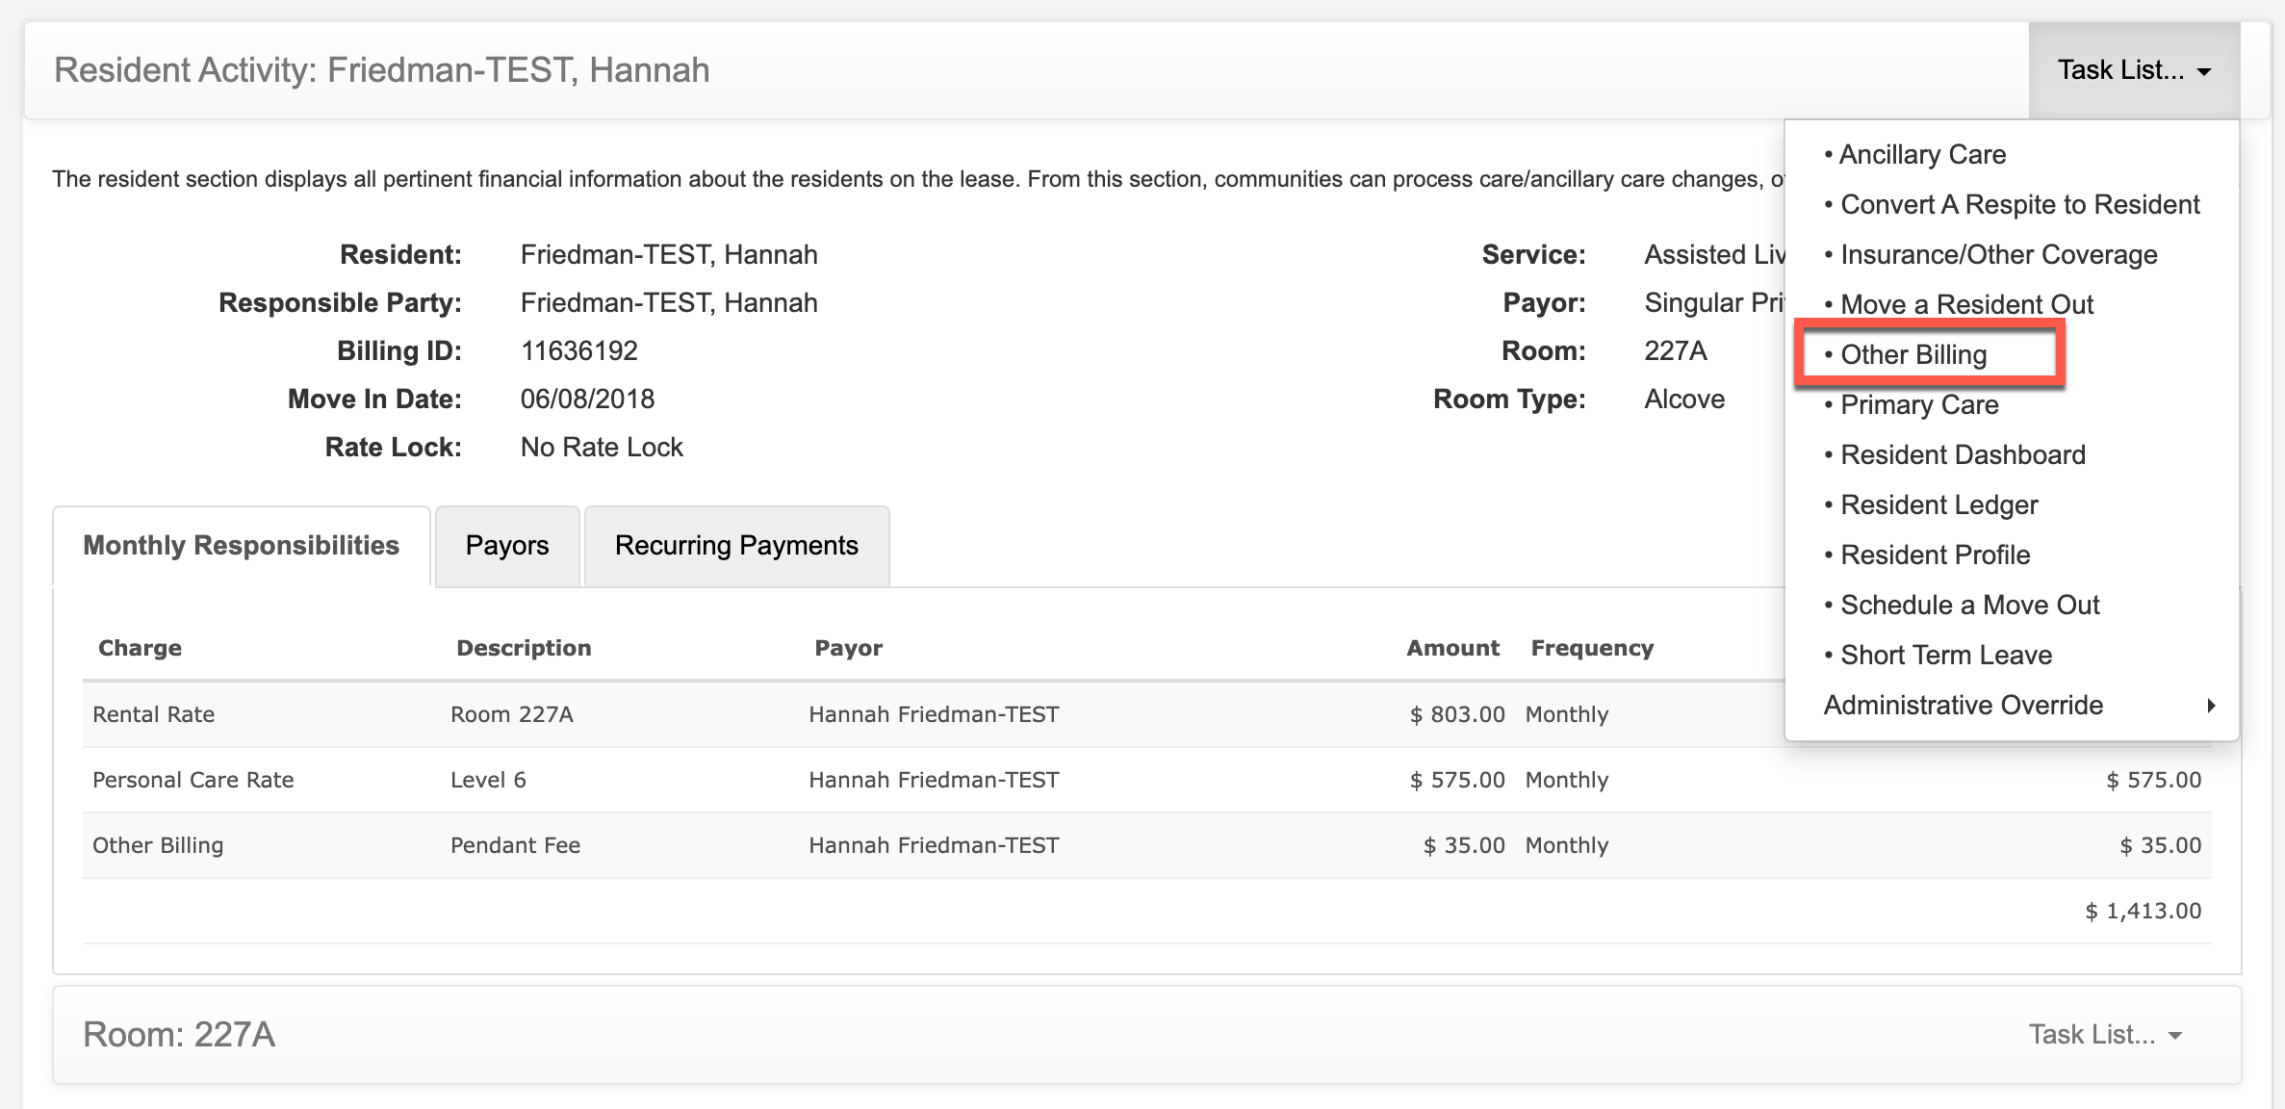This screenshot has width=2285, height=1109.
Task: Click the Rental Rate charge row
Action: point(153,714)
